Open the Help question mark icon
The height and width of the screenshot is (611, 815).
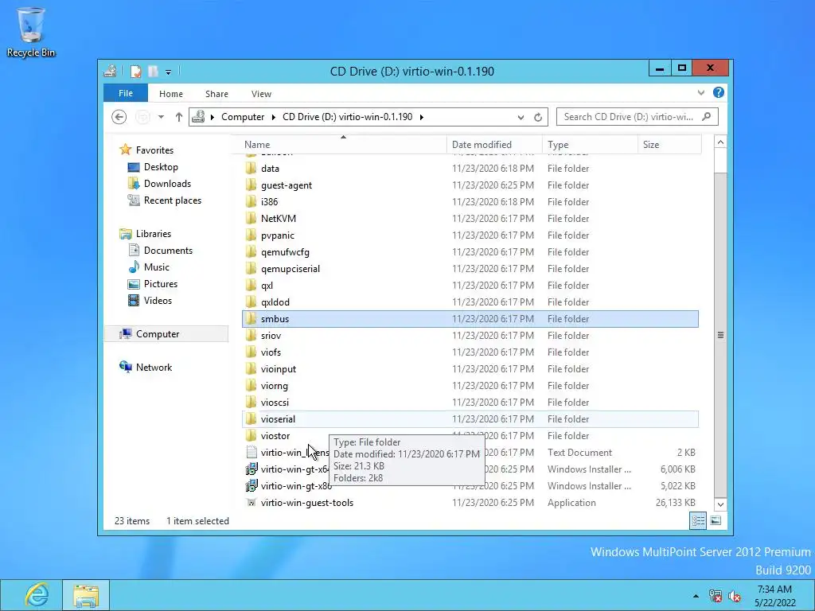click(x=719, y=92)
